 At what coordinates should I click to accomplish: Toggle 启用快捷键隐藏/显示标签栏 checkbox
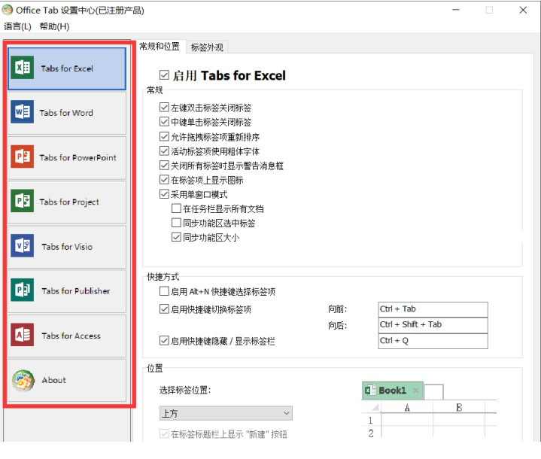click(x=164, y=341)
